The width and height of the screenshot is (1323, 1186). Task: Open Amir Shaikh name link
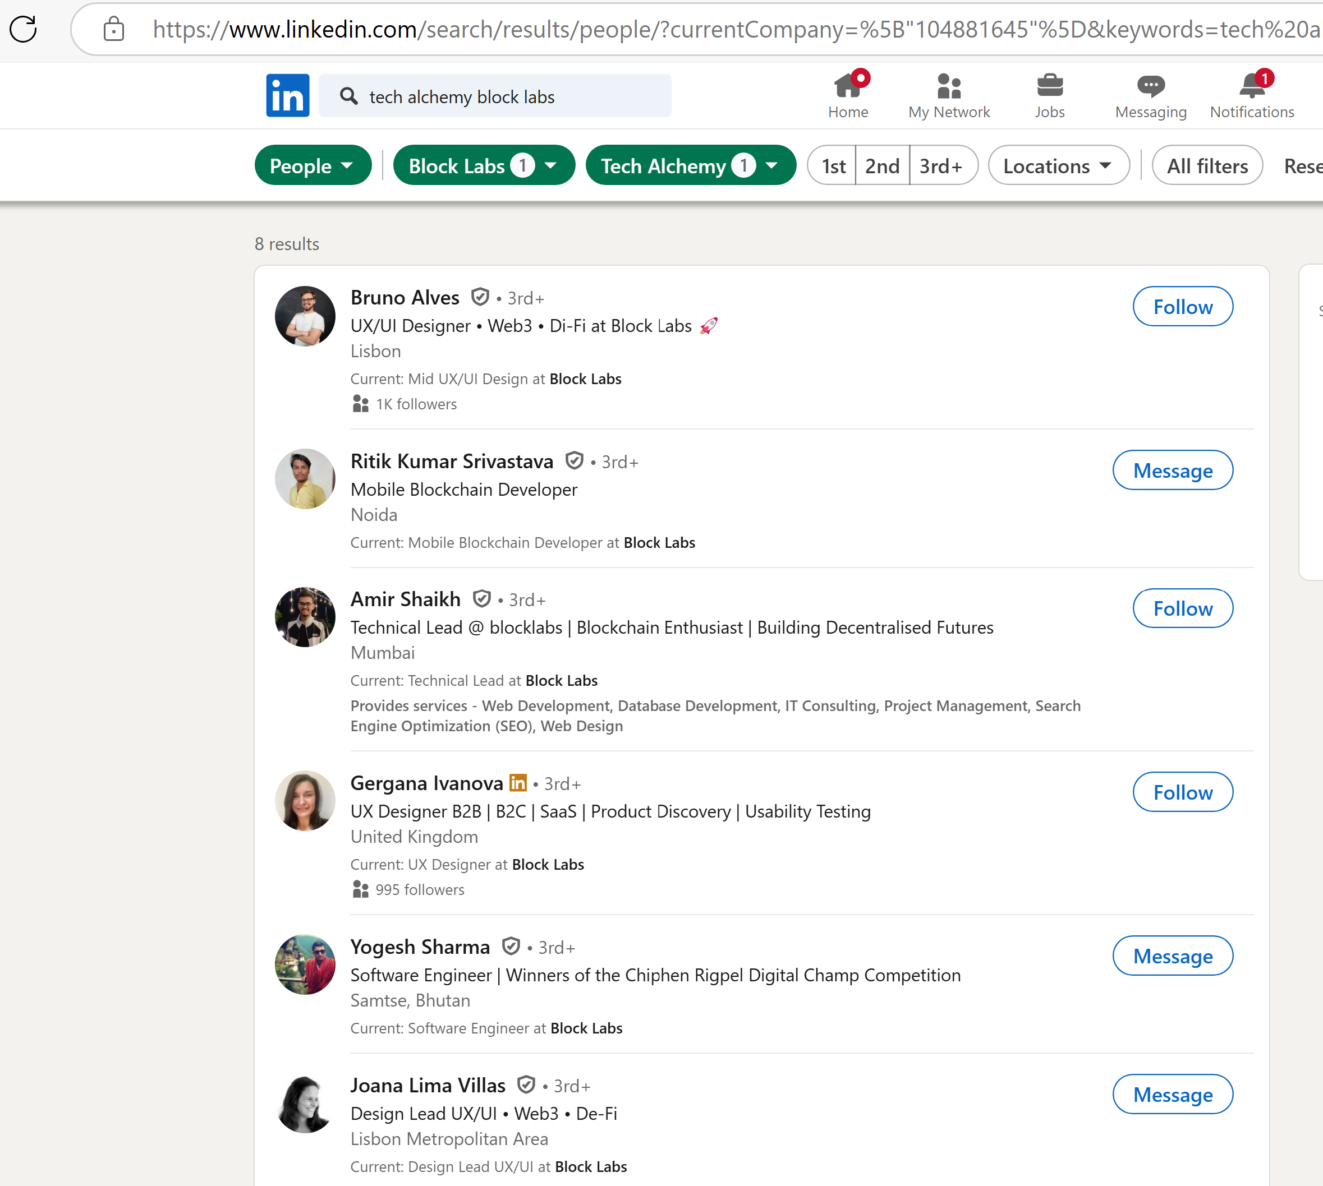406,599
